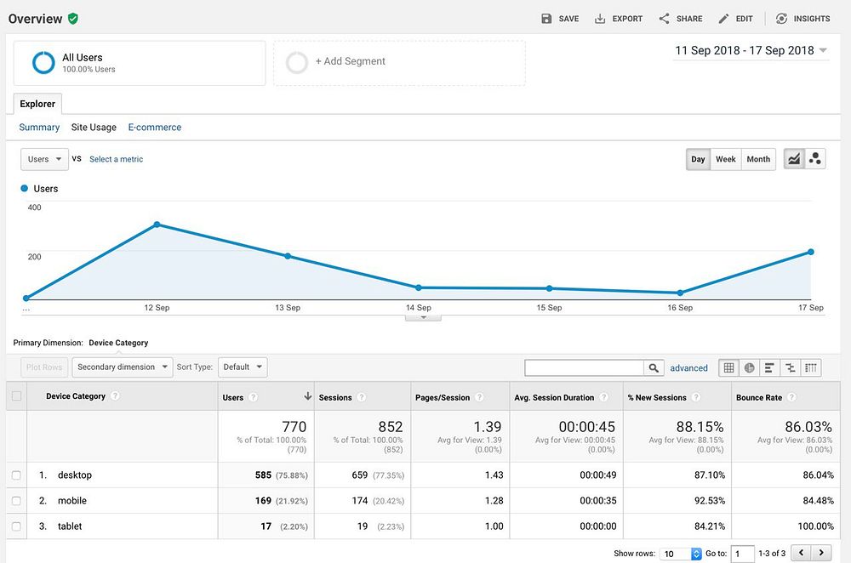851x563 pixels.
Task: Select the Explorer tab
Action: (x=37, y=104)
